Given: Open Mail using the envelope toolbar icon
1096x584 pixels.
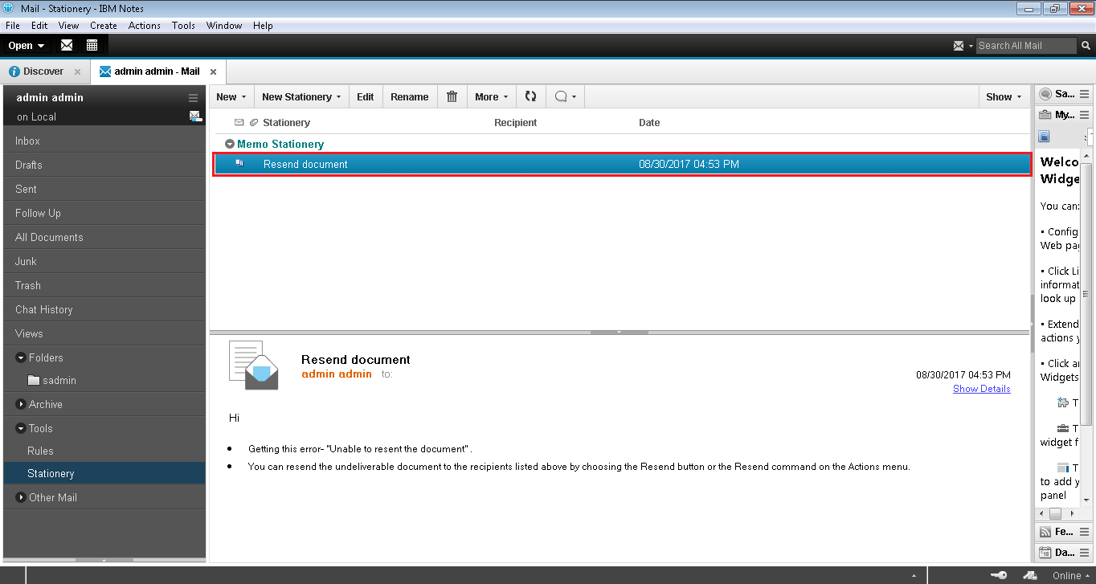Looking at the screenshot, I should tap(67, 45).
